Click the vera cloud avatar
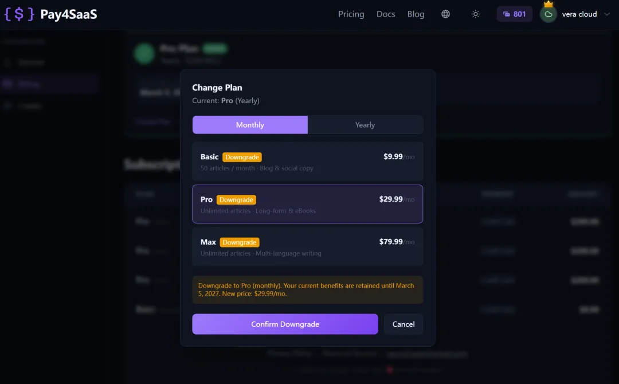The height and width of the screenshot is (384, 619). point(549,14)
